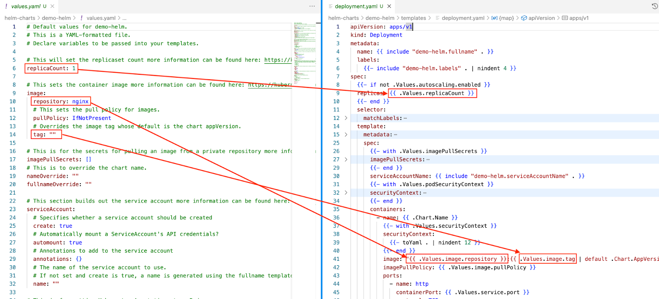Viewport: 659px width, 299px height.
Task: Click '{{- if not .Values.autoscaling.enabled }}' line
Action: (x=424, y=85)
